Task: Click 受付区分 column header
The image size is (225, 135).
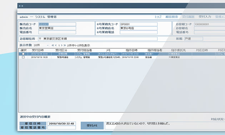Action: click(61, 50)
